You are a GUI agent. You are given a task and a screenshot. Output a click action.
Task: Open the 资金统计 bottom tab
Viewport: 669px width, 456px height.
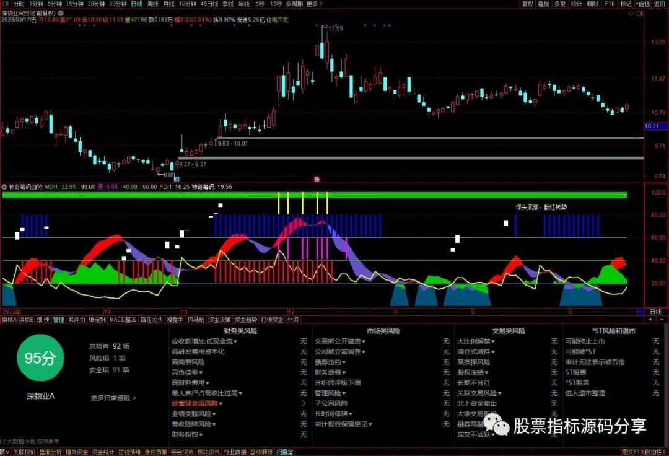pyautogui.click(x=103, y=452)
